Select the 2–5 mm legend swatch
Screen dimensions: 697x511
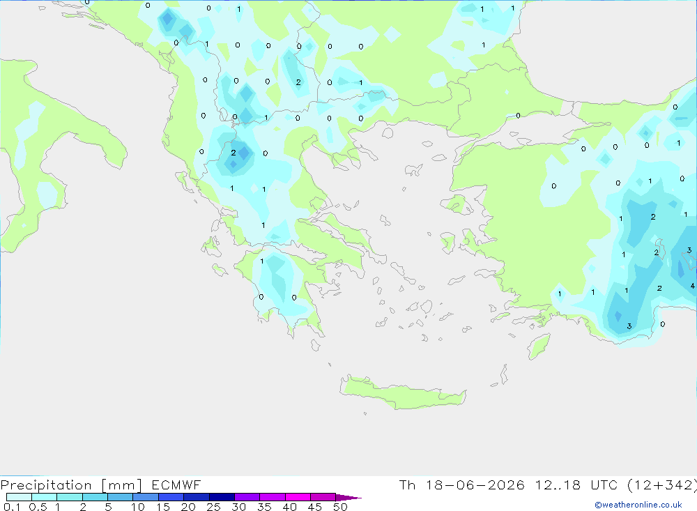[x=95, y=497]
